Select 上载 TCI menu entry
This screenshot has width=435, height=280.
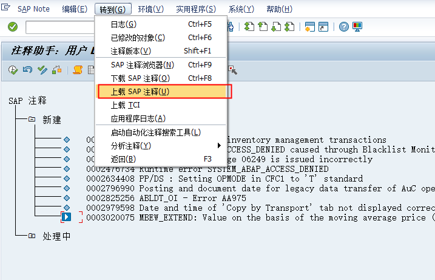tap(161, 105)
